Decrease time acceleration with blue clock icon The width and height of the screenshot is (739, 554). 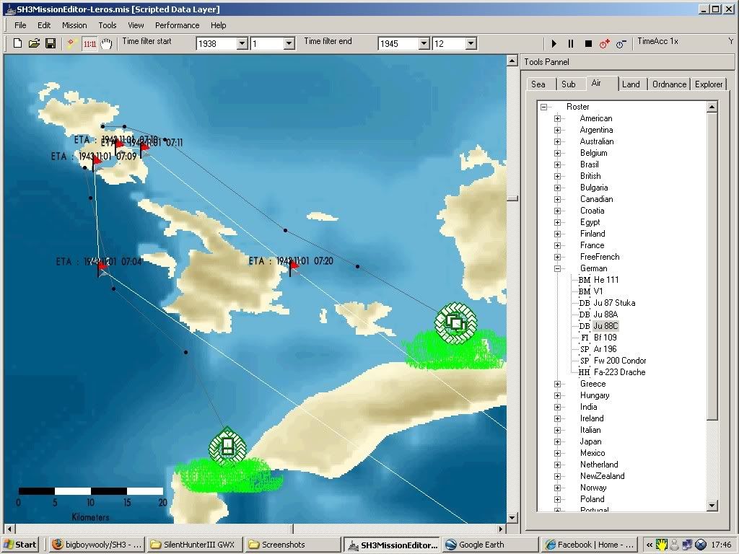[x=621, y=44]
